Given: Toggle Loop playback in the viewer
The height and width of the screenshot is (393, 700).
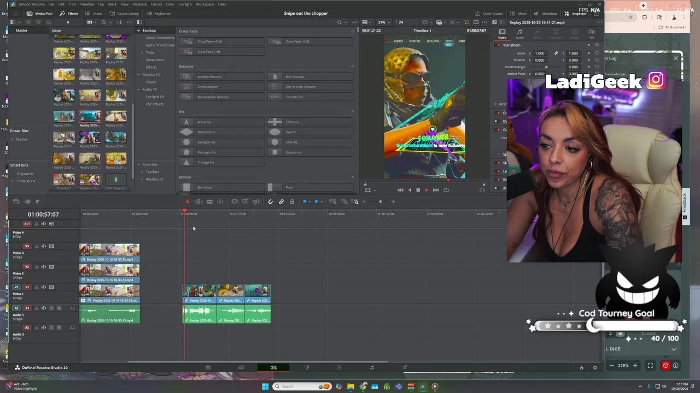Looking at the screenshot, I should click(x=446, y=190).
